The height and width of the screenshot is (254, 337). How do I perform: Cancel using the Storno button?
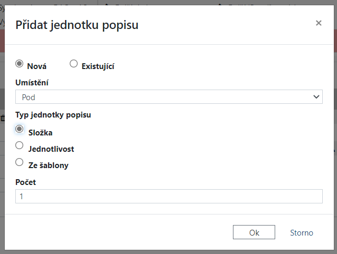click(301, 232)
